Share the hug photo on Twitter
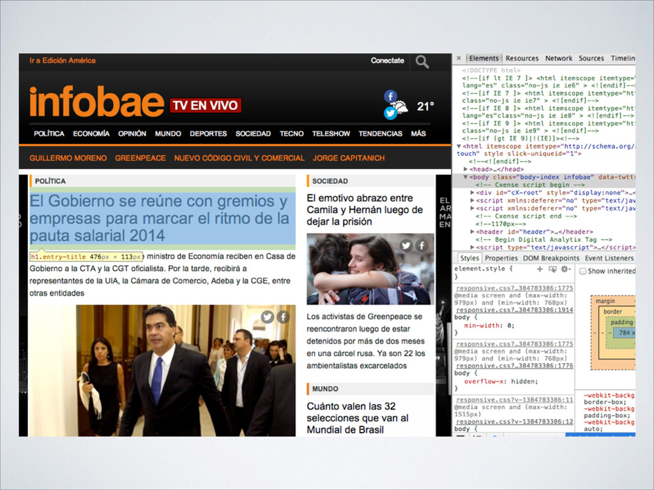This screenshot has height=490, width=654. [406, 246]
